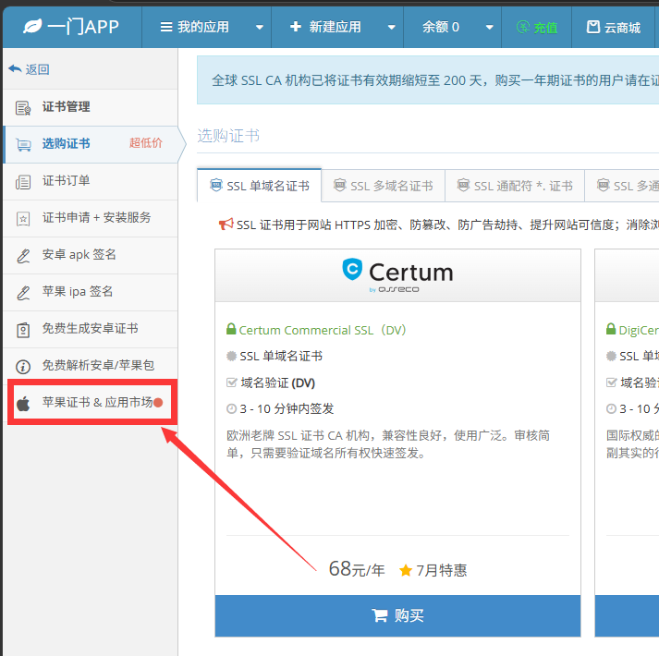
Task: Open 安卓 apk 签名 in the sidebar
Action: pos(91,256)
